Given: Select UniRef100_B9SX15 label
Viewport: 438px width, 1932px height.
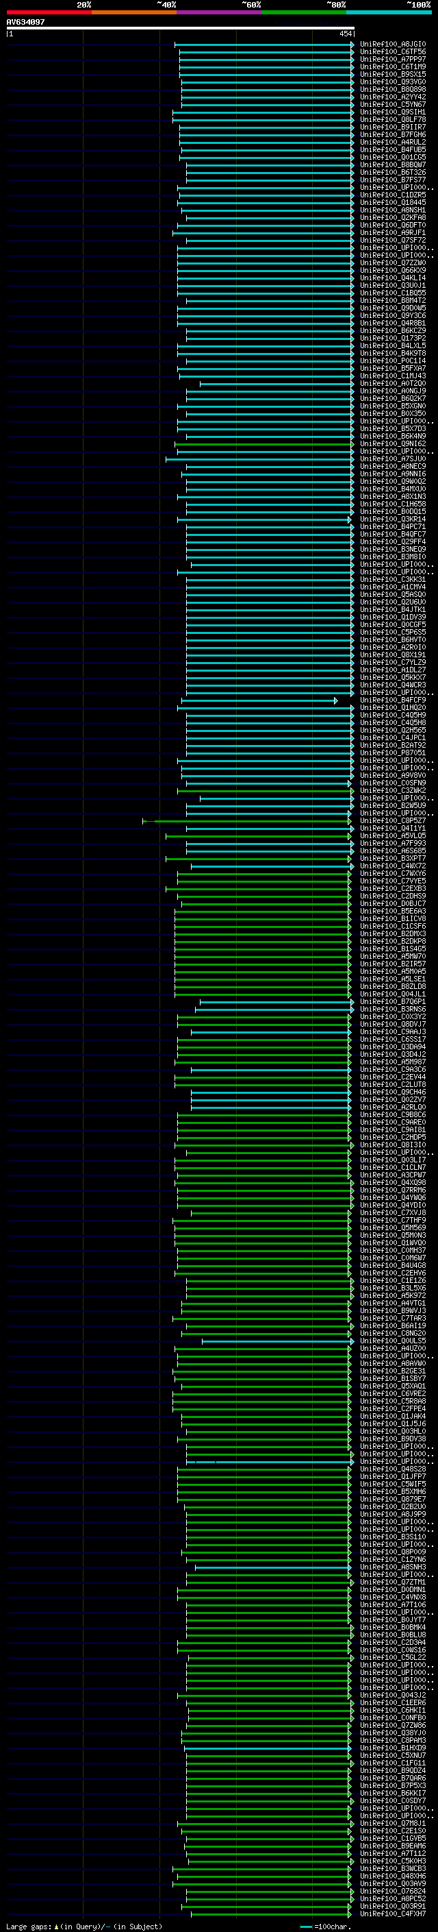Looking at the screenshot, I should coord(393,74).
